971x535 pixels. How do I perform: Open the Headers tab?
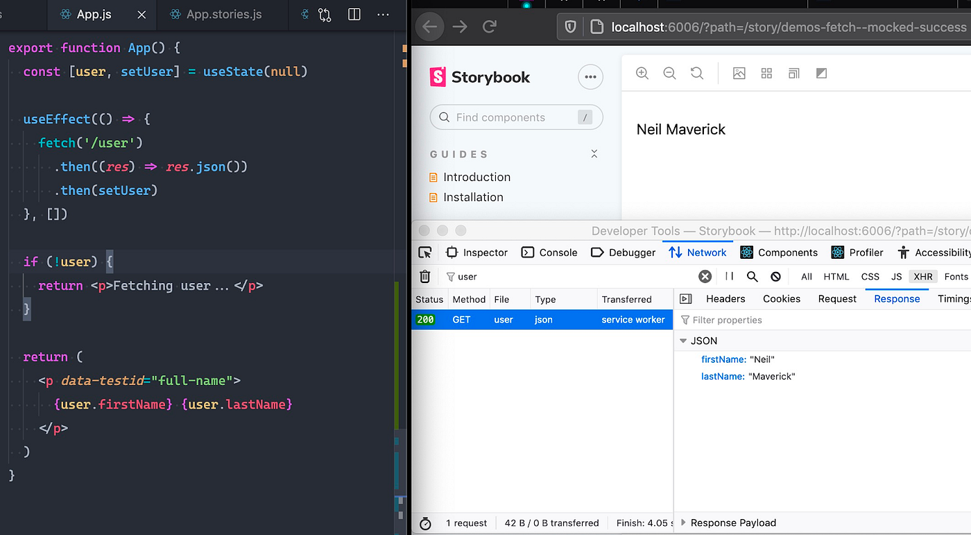click(x=725, y=299)
